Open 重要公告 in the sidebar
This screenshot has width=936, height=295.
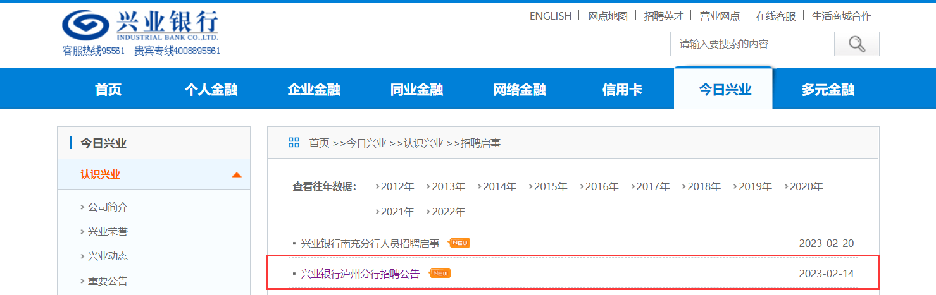pos(108,281)
